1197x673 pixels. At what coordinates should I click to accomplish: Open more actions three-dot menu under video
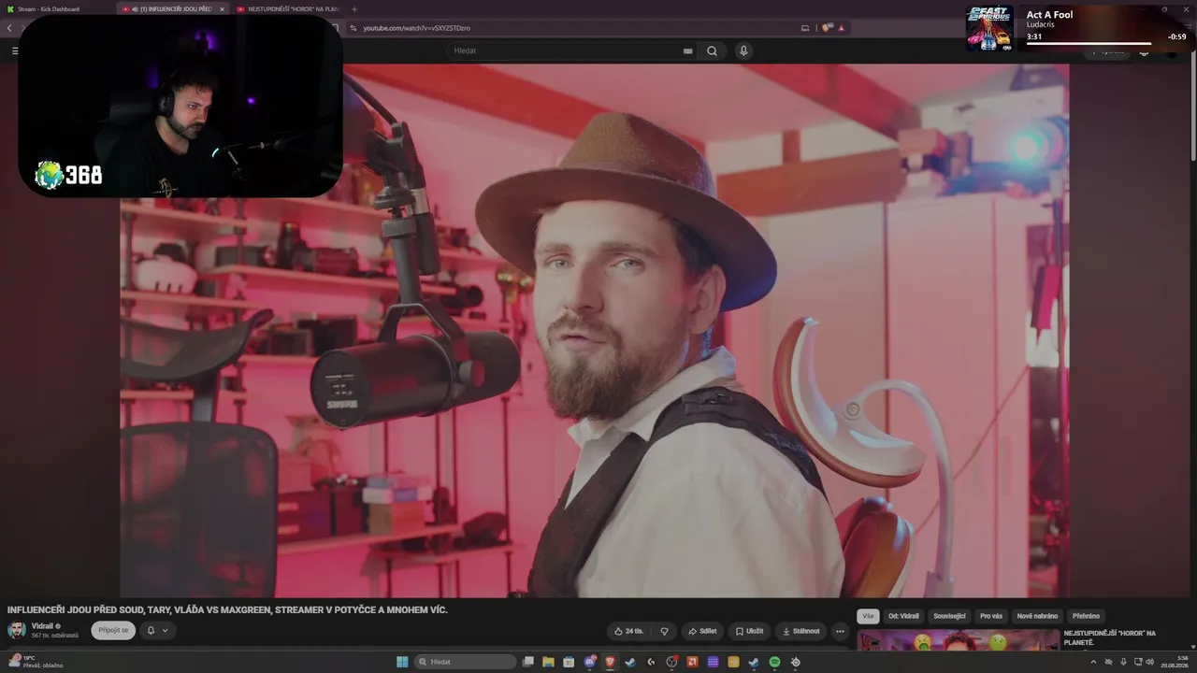839,631
